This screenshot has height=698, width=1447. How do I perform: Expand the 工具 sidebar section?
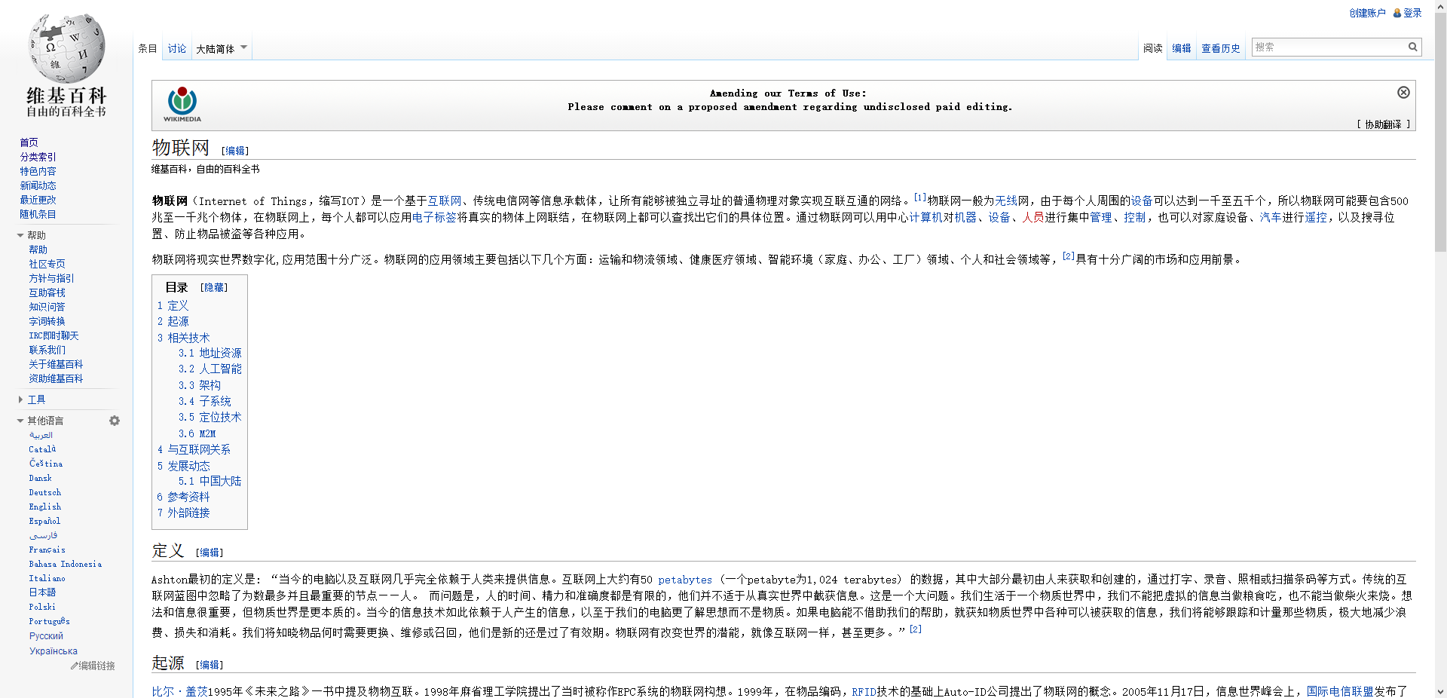tap(20, 400)
